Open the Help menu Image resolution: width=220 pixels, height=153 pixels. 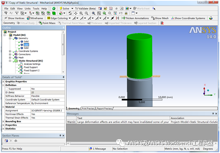[x=44, y=9]
